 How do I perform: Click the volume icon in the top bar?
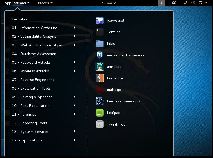pos(193,3)
